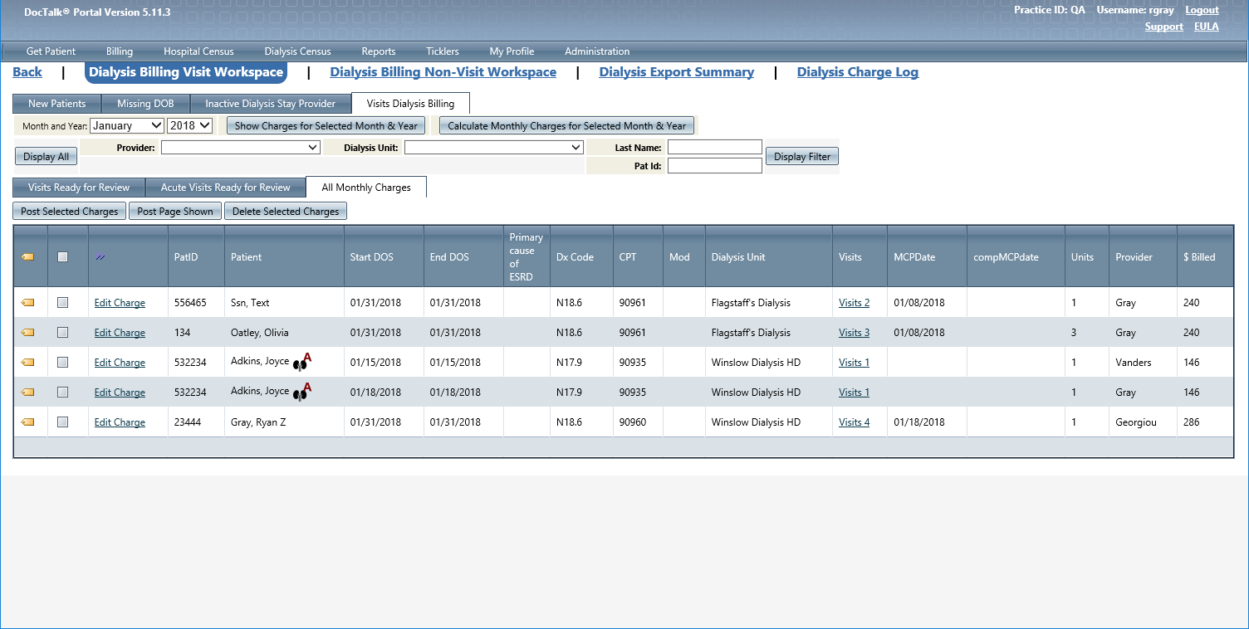Click the tag icon for Ssn, Text row

27,304
